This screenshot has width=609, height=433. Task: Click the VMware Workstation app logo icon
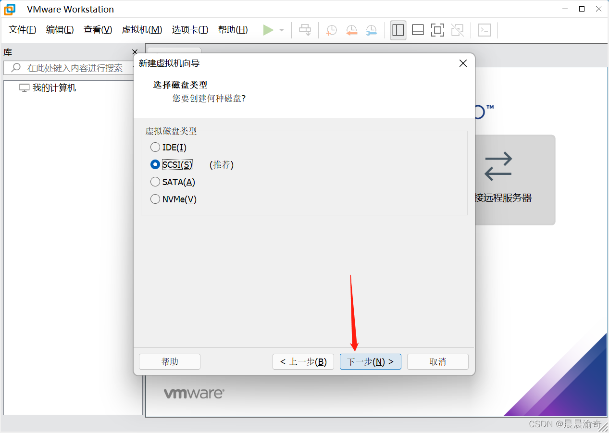10,9
